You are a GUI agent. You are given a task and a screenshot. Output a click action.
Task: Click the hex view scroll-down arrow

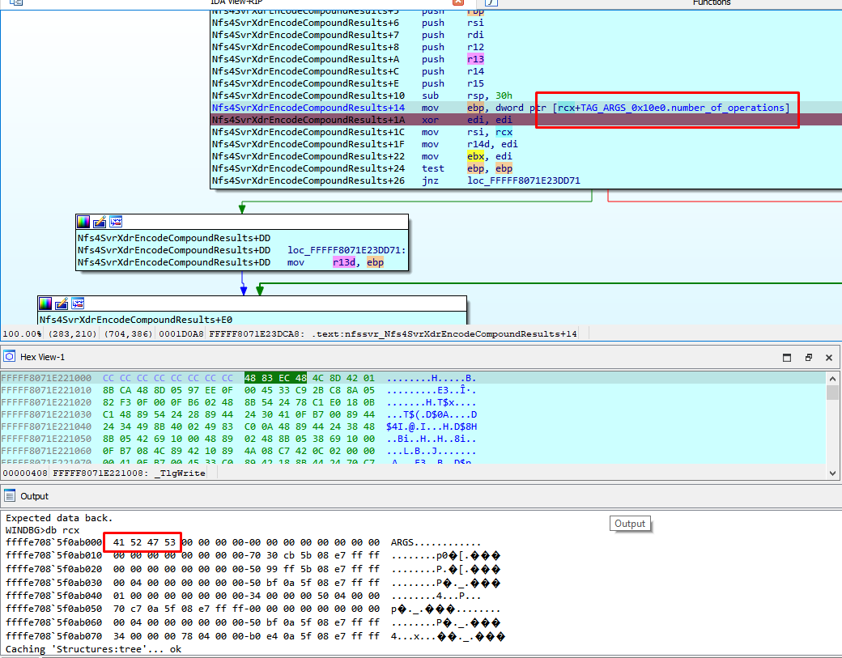[x=832, y=473]
